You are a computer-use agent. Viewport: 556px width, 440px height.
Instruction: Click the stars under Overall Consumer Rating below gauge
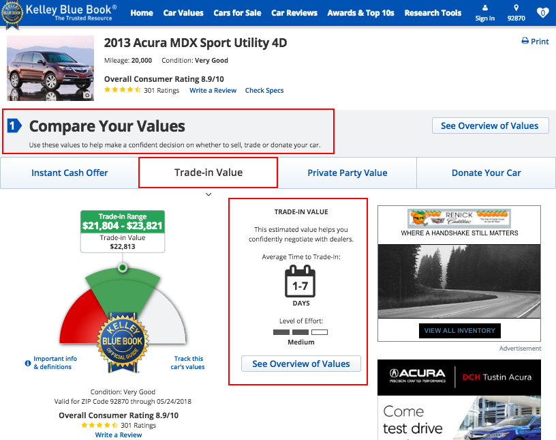point(99,425)
